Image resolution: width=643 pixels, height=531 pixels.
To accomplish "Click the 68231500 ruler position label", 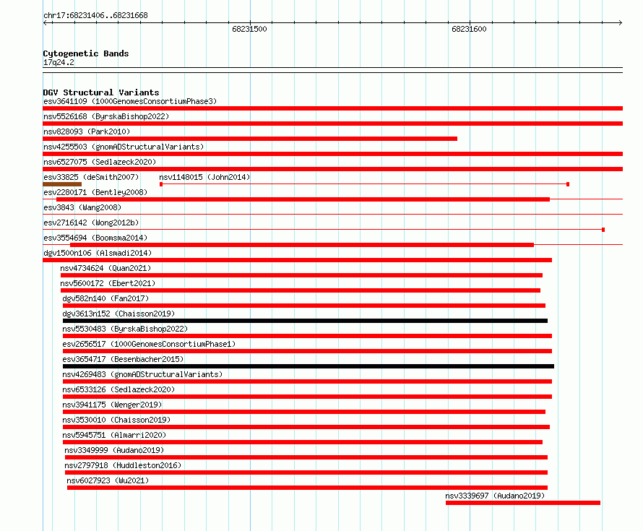I will [x=249, y=29].
